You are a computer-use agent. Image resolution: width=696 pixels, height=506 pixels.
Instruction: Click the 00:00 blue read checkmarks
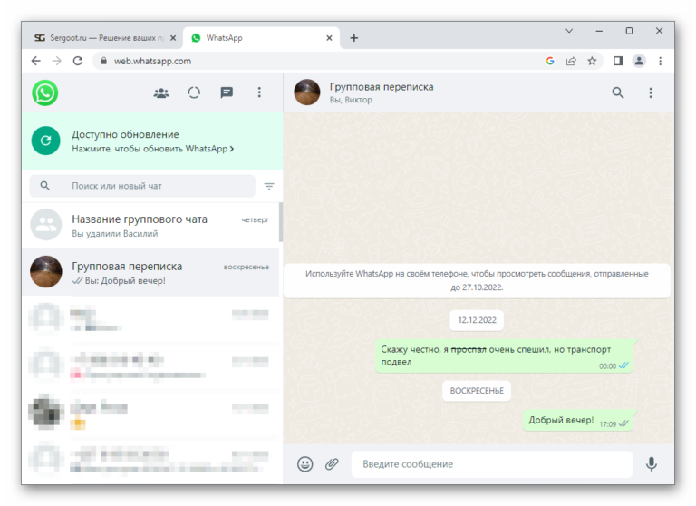click(623, 365)
